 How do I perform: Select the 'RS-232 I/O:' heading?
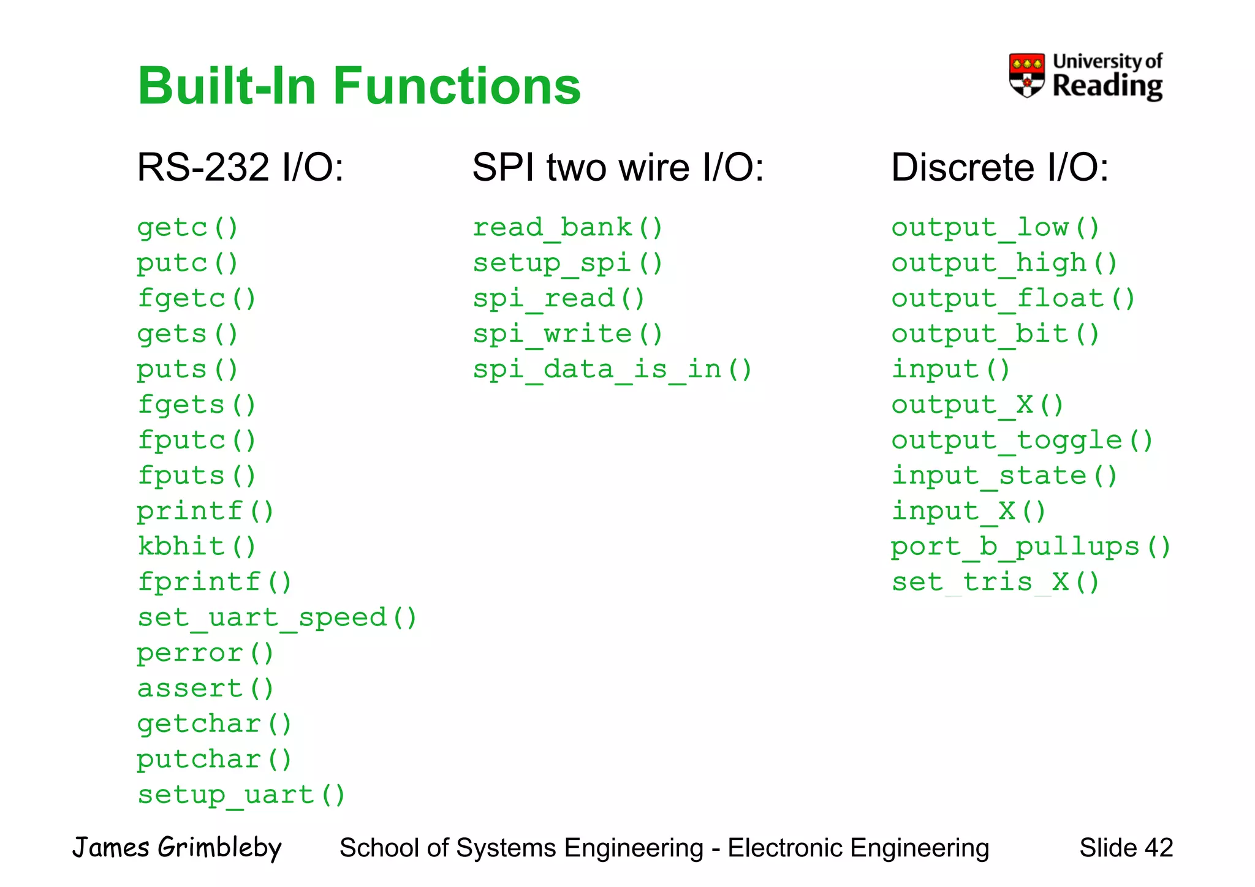point(240,167)
